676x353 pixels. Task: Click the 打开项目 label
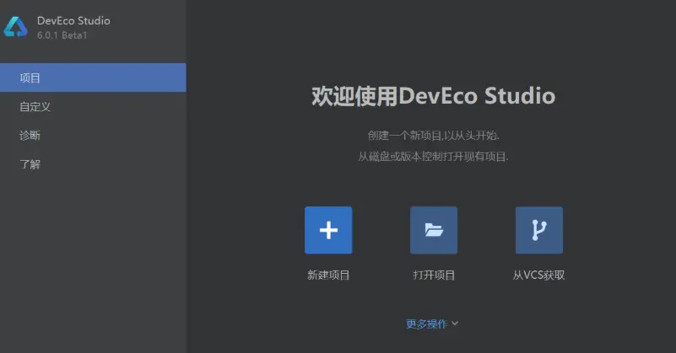pos(434,275)
